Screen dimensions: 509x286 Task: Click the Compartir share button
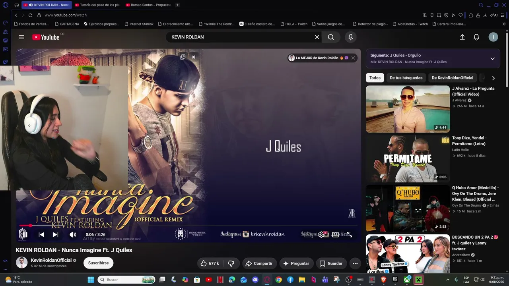[x=259, y=263]
